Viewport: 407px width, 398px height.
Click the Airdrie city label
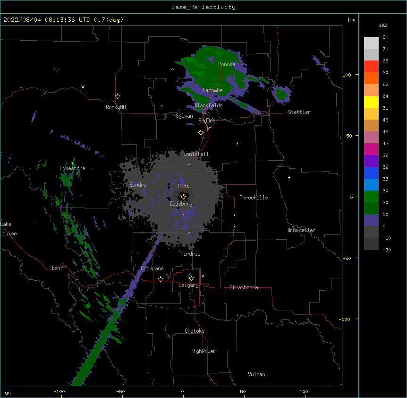click(191, 254)
